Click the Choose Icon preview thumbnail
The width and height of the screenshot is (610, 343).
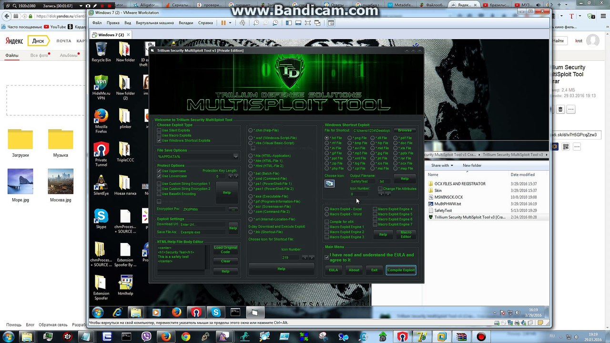pos(329,183)
